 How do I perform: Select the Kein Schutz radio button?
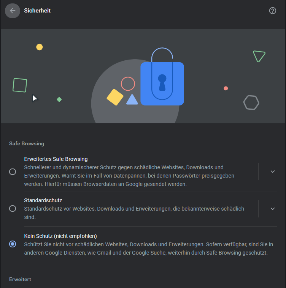(13, 244)
